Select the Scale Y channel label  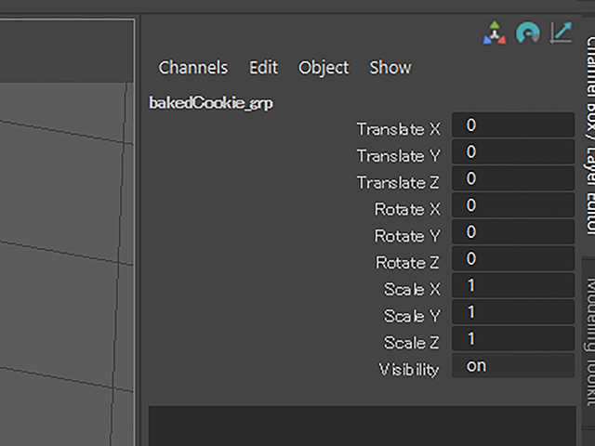point(411,317)
